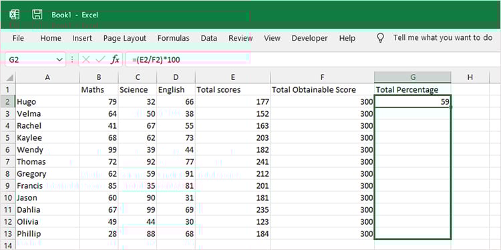Click the Name Box showing G2
The image size is (501, 250).
35,59
